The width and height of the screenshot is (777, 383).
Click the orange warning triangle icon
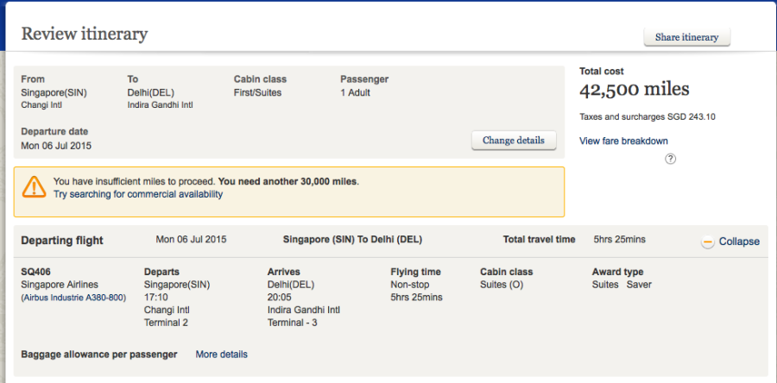point(35,186)
